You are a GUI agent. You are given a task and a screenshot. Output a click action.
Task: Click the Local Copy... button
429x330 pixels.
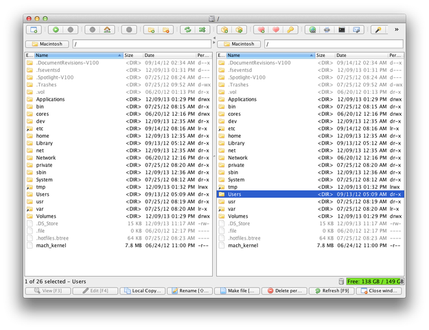(x=142, y=291)
